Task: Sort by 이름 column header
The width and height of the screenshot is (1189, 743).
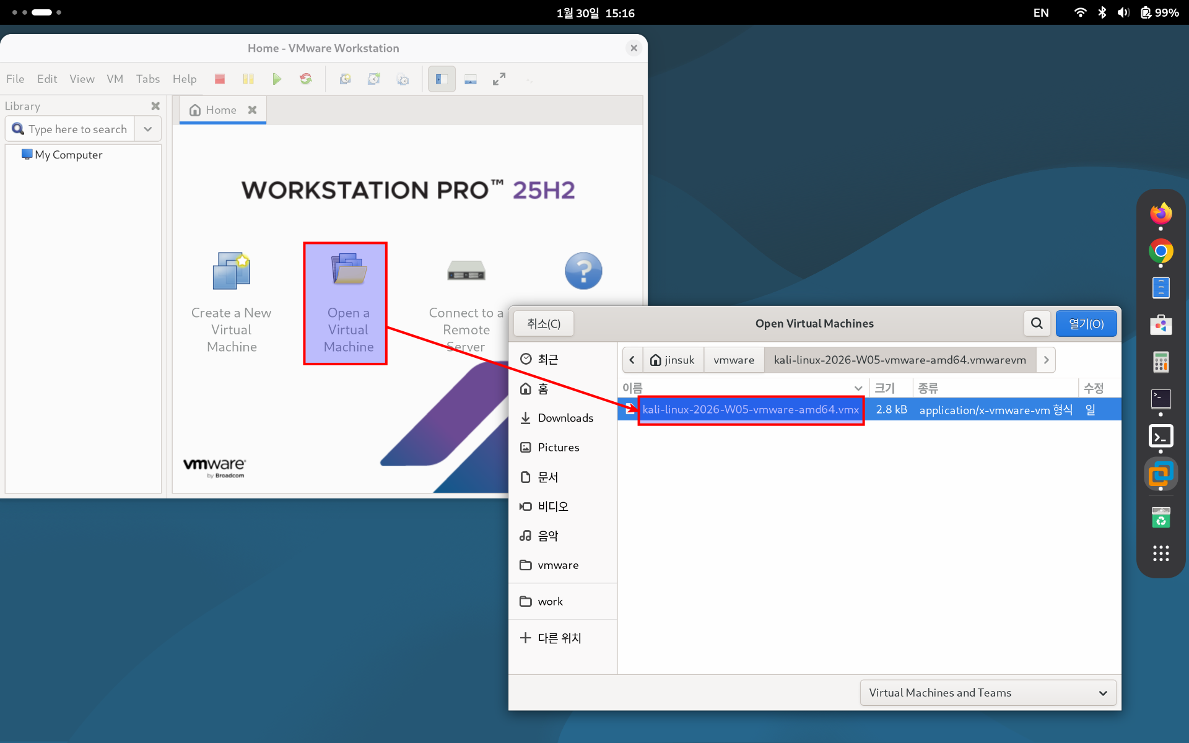Action: [x=743, y=388]
